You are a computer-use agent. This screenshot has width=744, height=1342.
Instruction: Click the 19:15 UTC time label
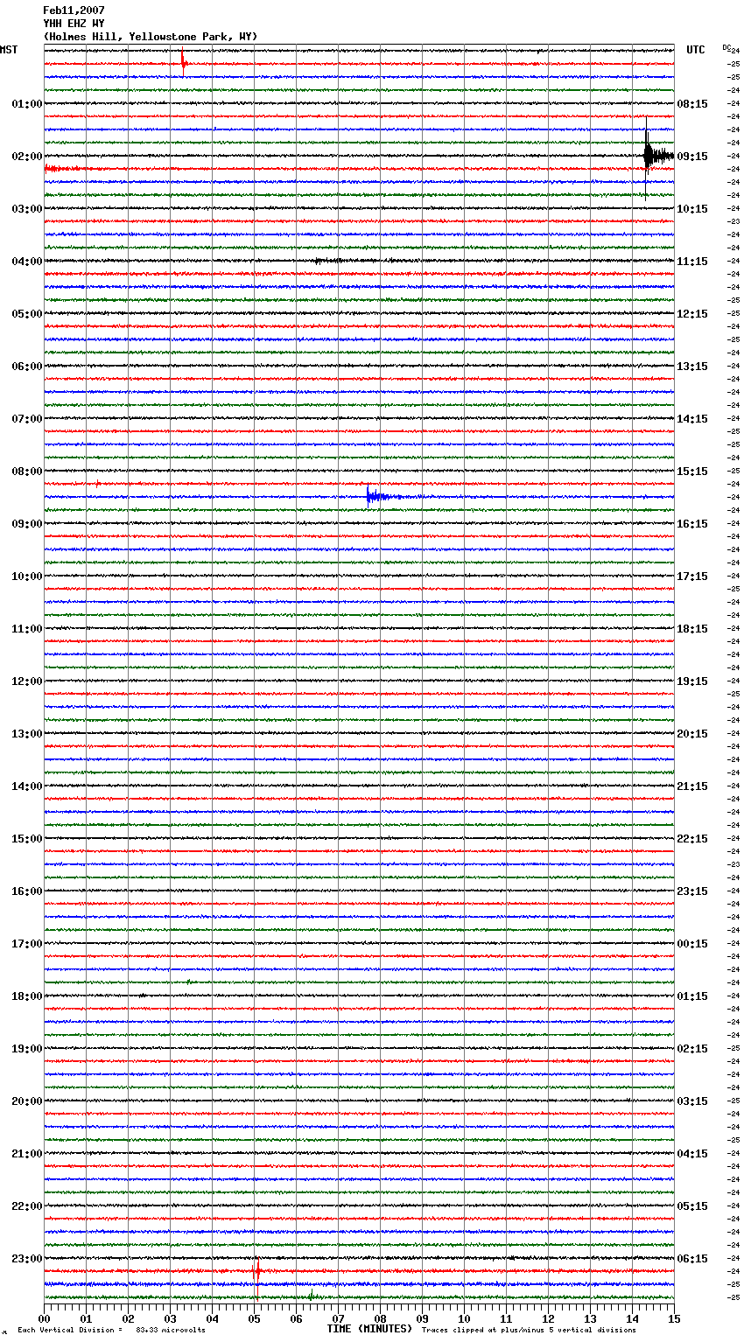692,681
